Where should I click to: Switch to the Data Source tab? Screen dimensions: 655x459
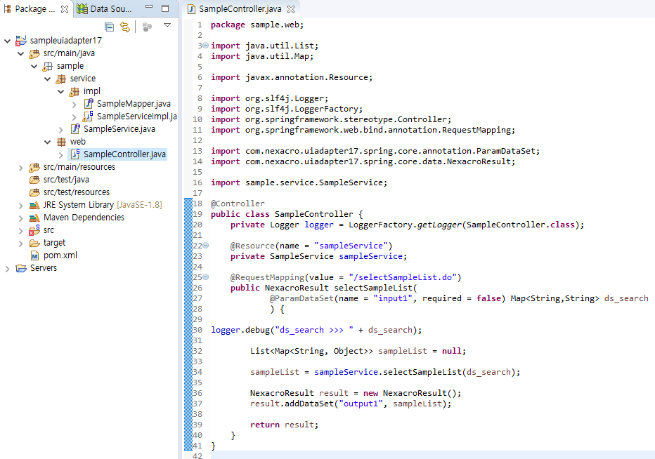[x=104, y=9]
